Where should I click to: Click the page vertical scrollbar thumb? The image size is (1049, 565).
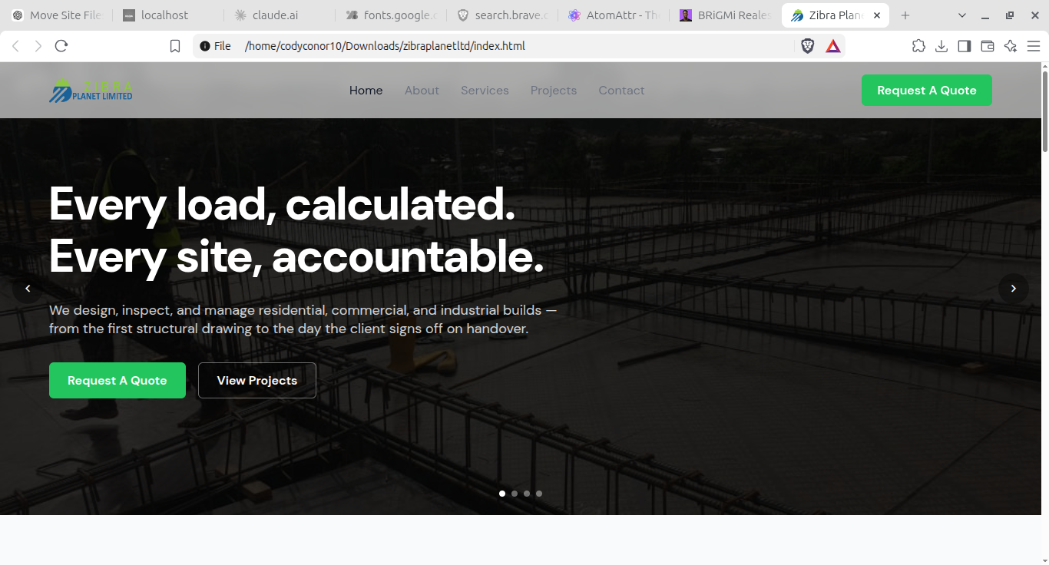pyautogui.click(x=1044, y=111)
